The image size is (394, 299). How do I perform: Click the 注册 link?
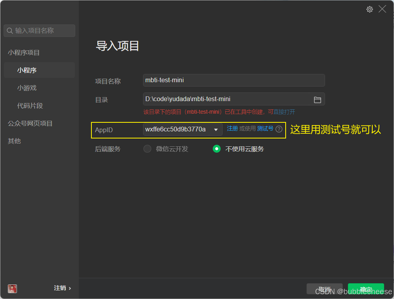[x=232, y=129]
